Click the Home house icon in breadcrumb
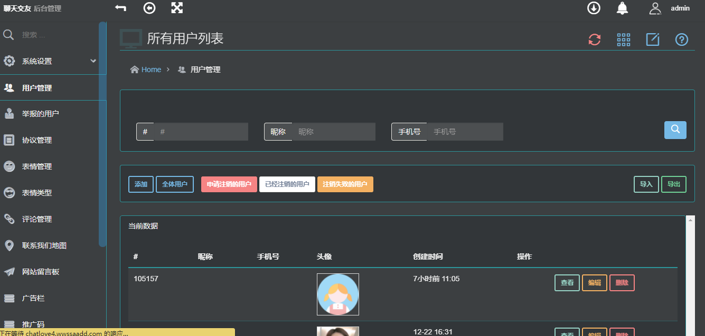 (135, 70)
